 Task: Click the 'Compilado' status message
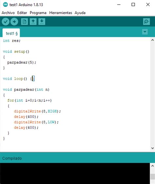[12, 158]
